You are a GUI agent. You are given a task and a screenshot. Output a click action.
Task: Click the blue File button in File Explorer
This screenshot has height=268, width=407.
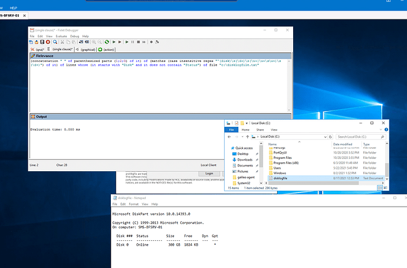(x=232, y=130)
